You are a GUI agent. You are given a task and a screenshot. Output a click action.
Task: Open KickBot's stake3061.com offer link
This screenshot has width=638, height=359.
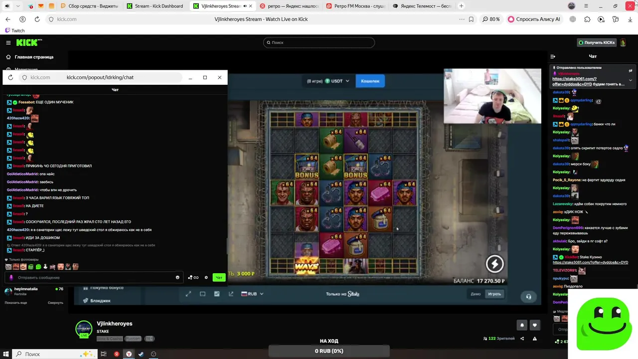[590, 262]
